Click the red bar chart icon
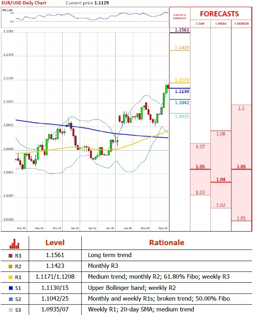Image resolution: width=253 pixels, height=315 pixels. click(x=14, y=244)
